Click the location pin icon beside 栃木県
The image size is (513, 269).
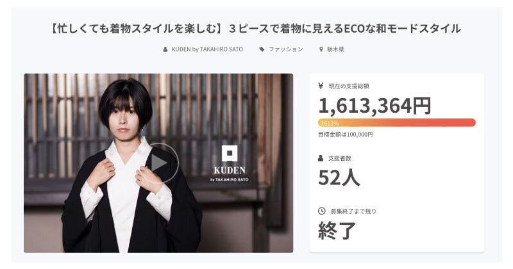coord(321,49)
